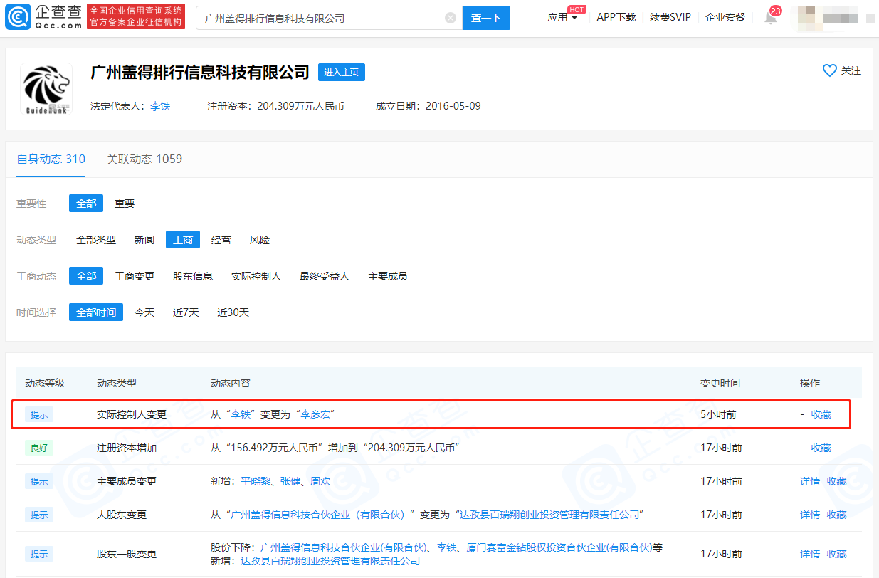
Task: Select 近30天 time filter
Action: click(233, 312)
